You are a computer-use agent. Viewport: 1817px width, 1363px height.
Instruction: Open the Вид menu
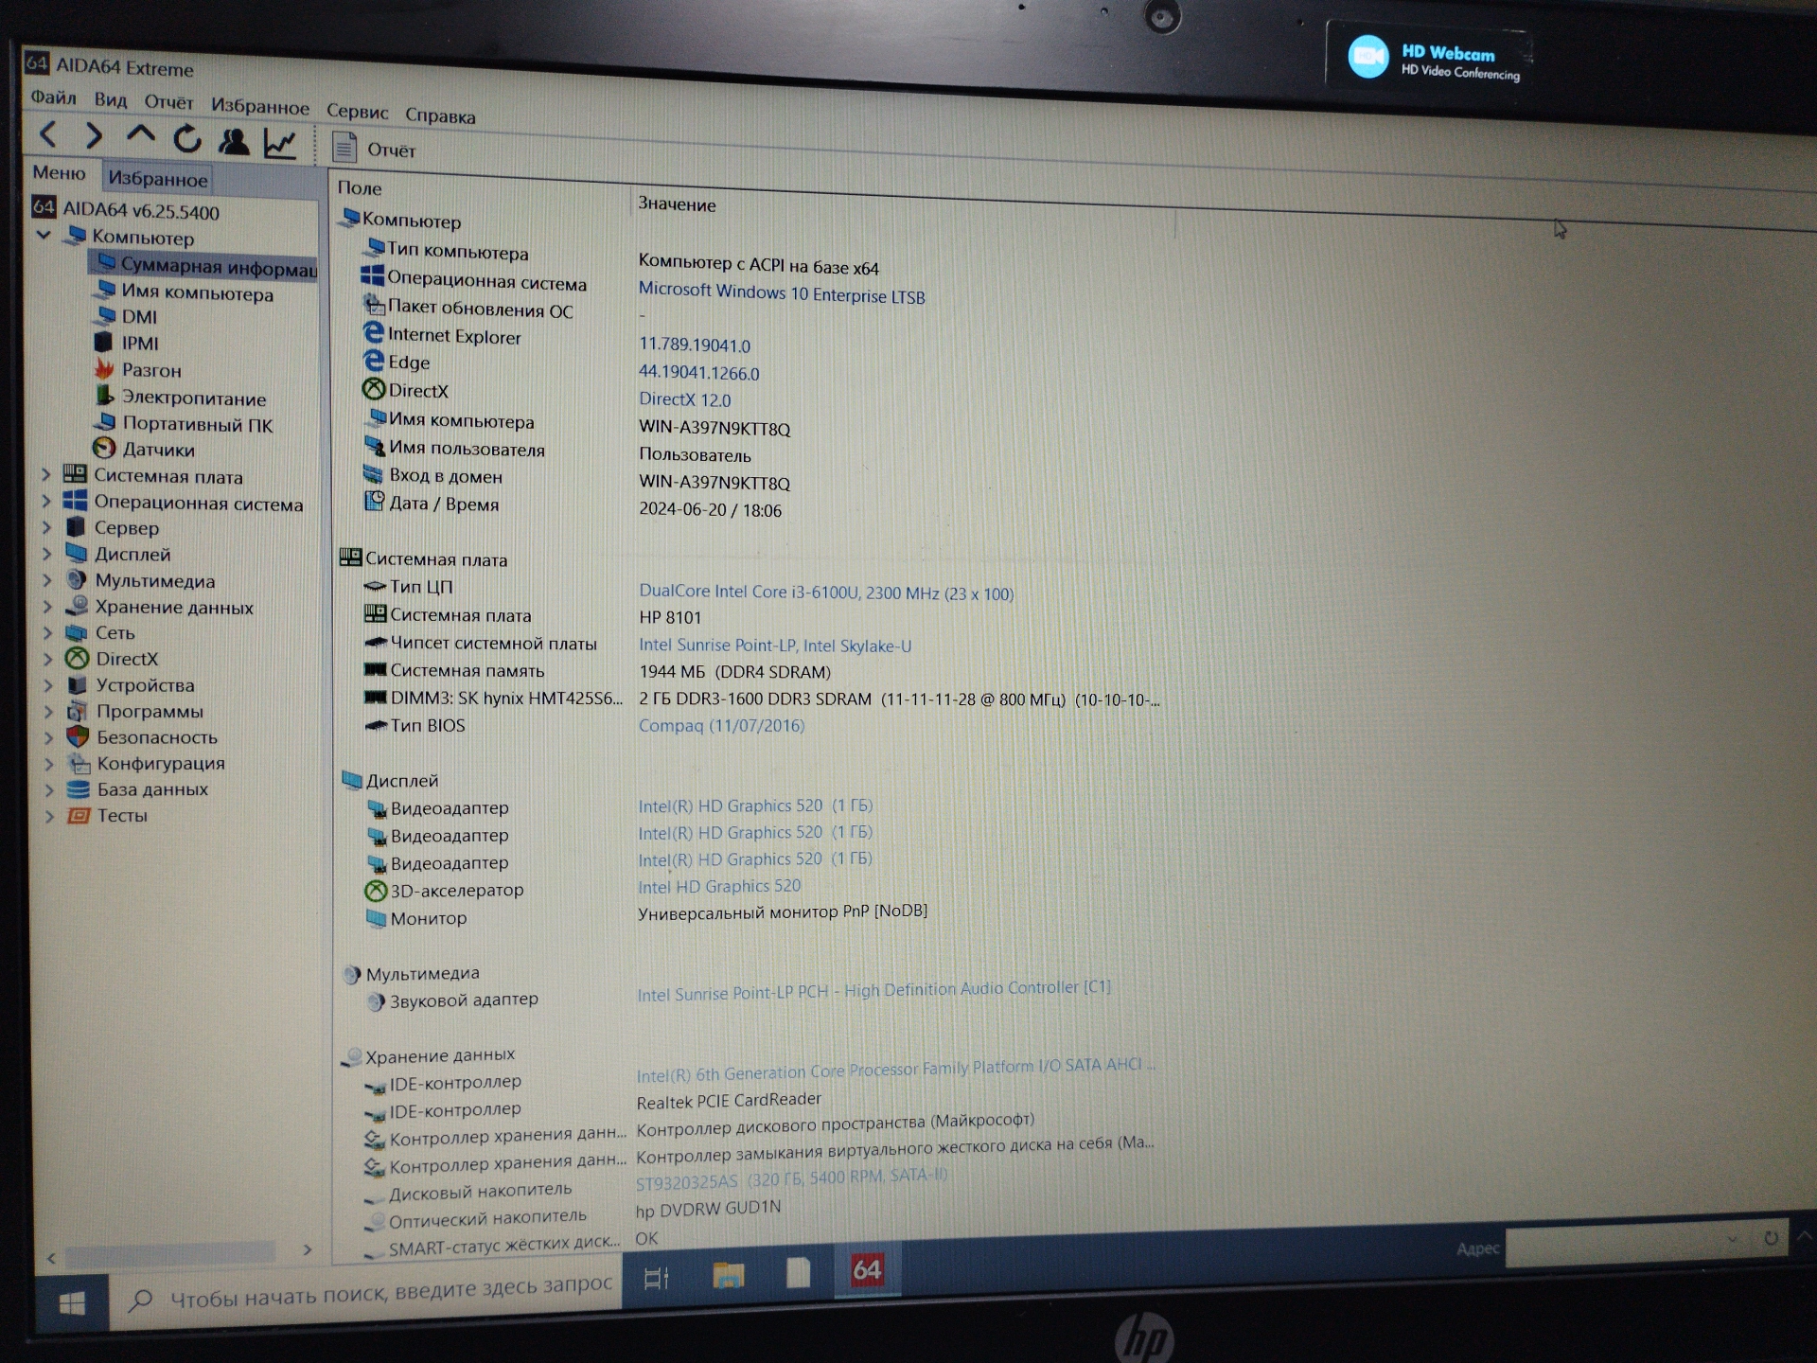[x=111, y=99]
